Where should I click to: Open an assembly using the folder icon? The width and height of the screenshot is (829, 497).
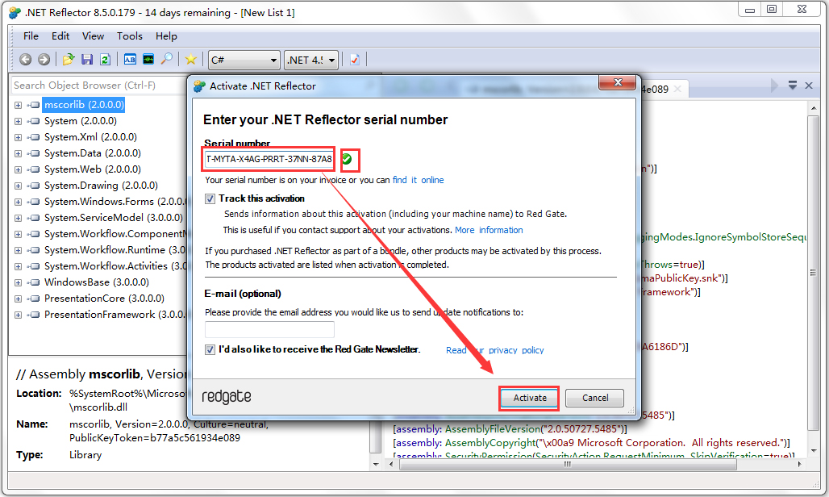click(x=69, y=59)
